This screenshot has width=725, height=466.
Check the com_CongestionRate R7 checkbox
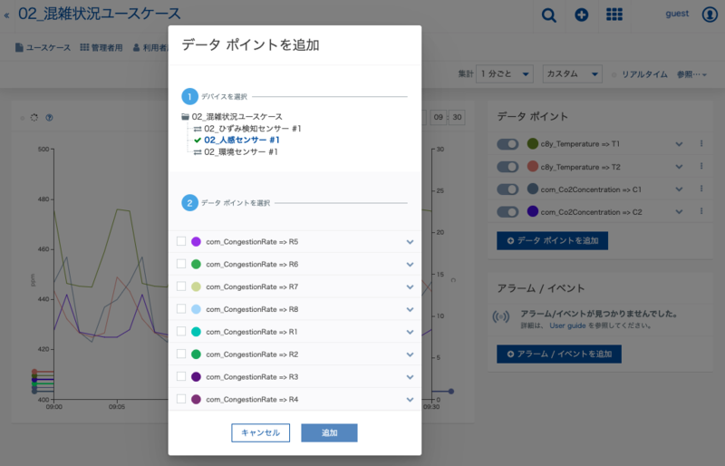(x=181, y=286)
